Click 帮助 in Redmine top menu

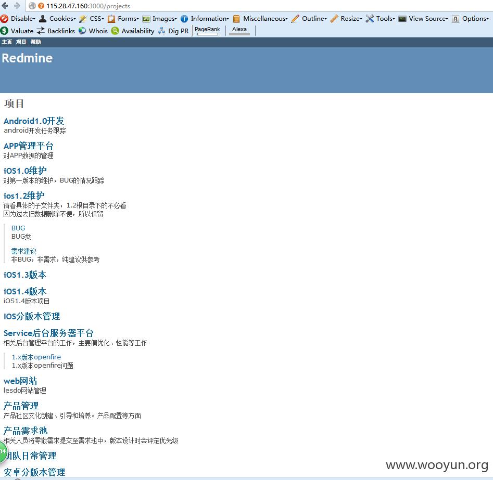pyautogui.click(x=35, y=42)
